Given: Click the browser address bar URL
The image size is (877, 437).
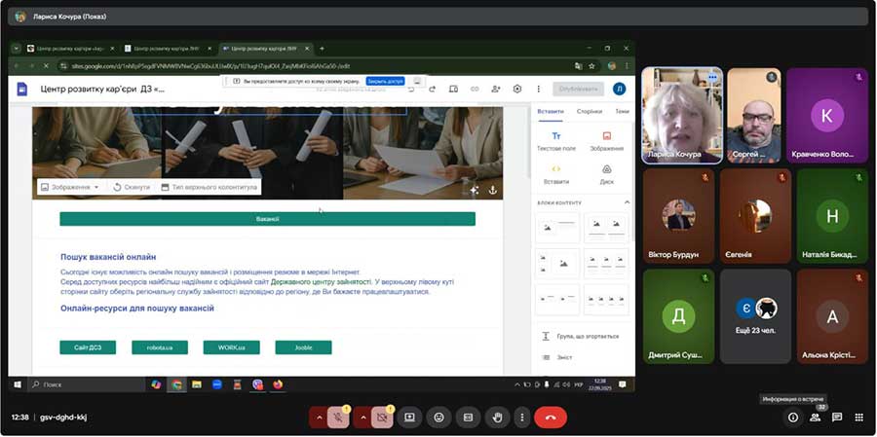Looking at the screenshot, I should (211, 66).
